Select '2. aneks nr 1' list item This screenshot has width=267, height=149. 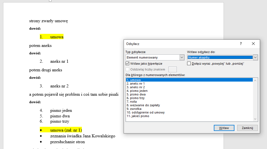click(136, 84)
